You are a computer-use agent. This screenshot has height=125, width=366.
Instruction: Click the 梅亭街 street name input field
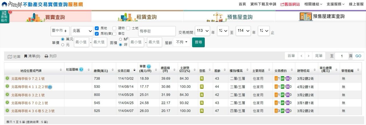tap(157, 31)
